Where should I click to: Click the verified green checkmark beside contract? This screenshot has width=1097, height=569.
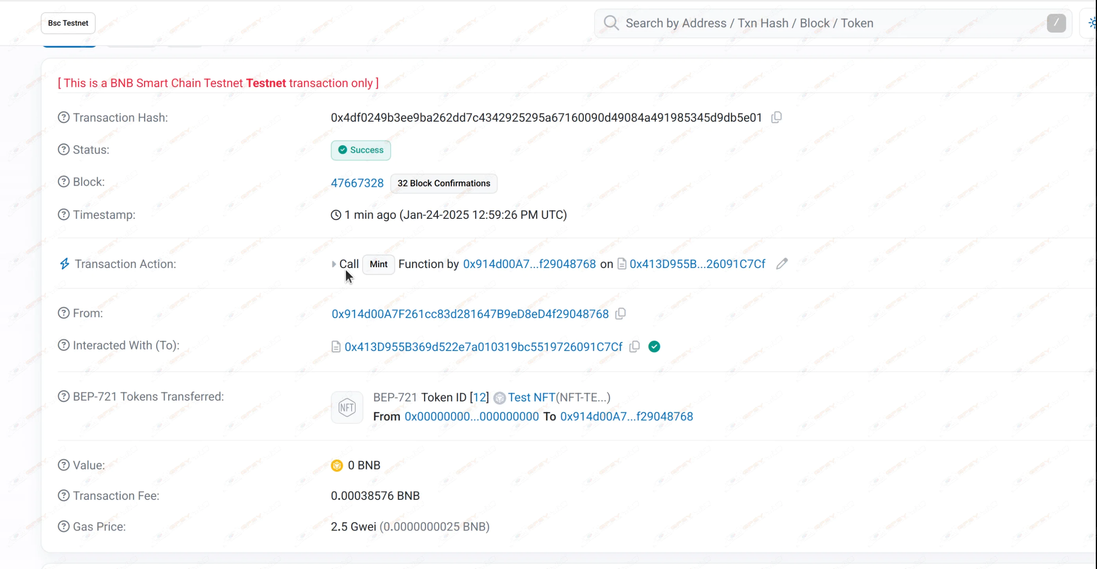point(654,346)
